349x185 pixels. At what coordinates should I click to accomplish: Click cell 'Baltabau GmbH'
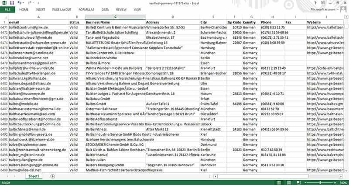[x=115, y=99]
